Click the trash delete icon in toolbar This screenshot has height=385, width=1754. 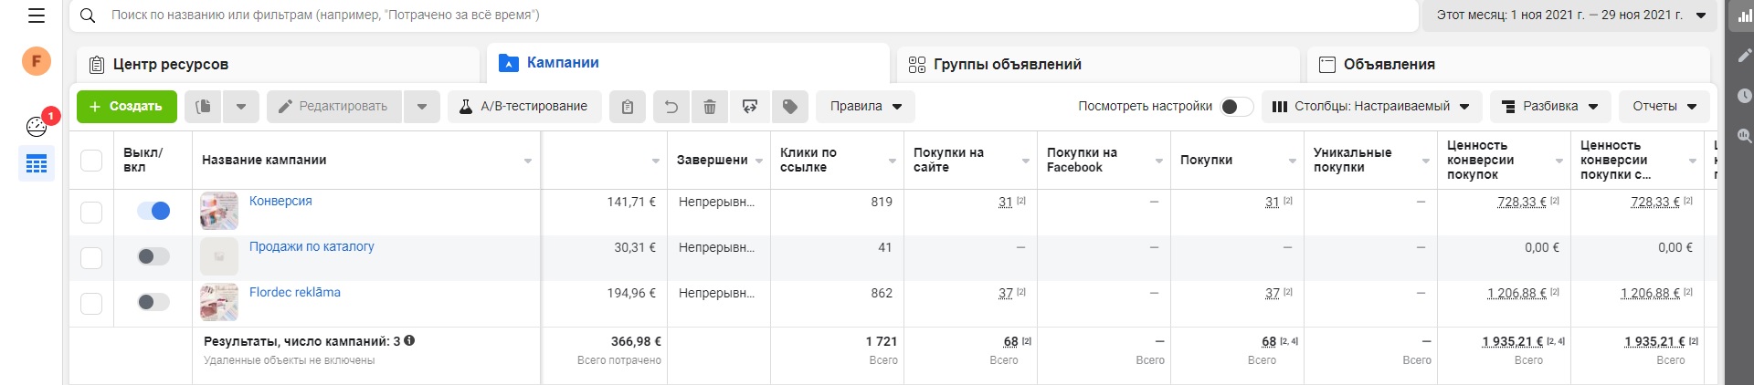[x=710, y=107]
